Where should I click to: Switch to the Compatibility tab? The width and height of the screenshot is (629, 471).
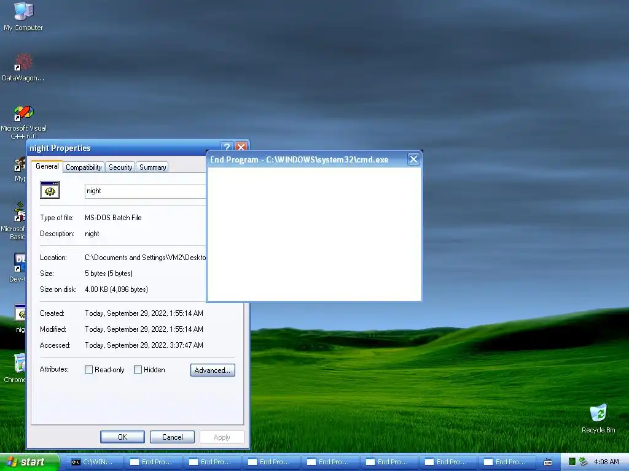click(84, 167)
